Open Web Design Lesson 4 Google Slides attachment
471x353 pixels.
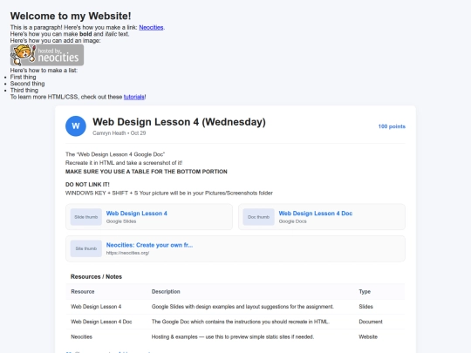136,214
